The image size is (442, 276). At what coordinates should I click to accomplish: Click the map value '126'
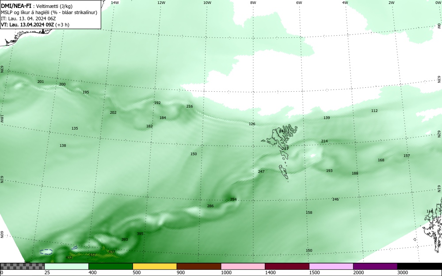pyautogui.click(x=252, y=123)
